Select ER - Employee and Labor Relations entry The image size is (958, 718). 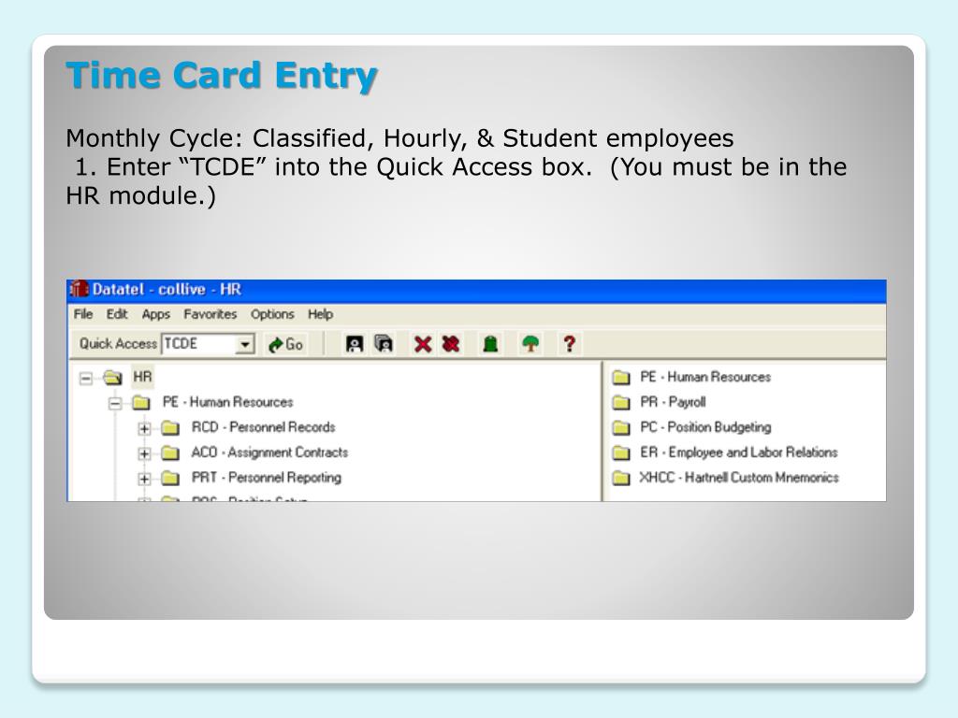(x=739, y=452)
